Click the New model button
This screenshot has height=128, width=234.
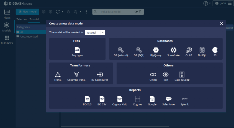pyautogui.click(x=27, y=12)
